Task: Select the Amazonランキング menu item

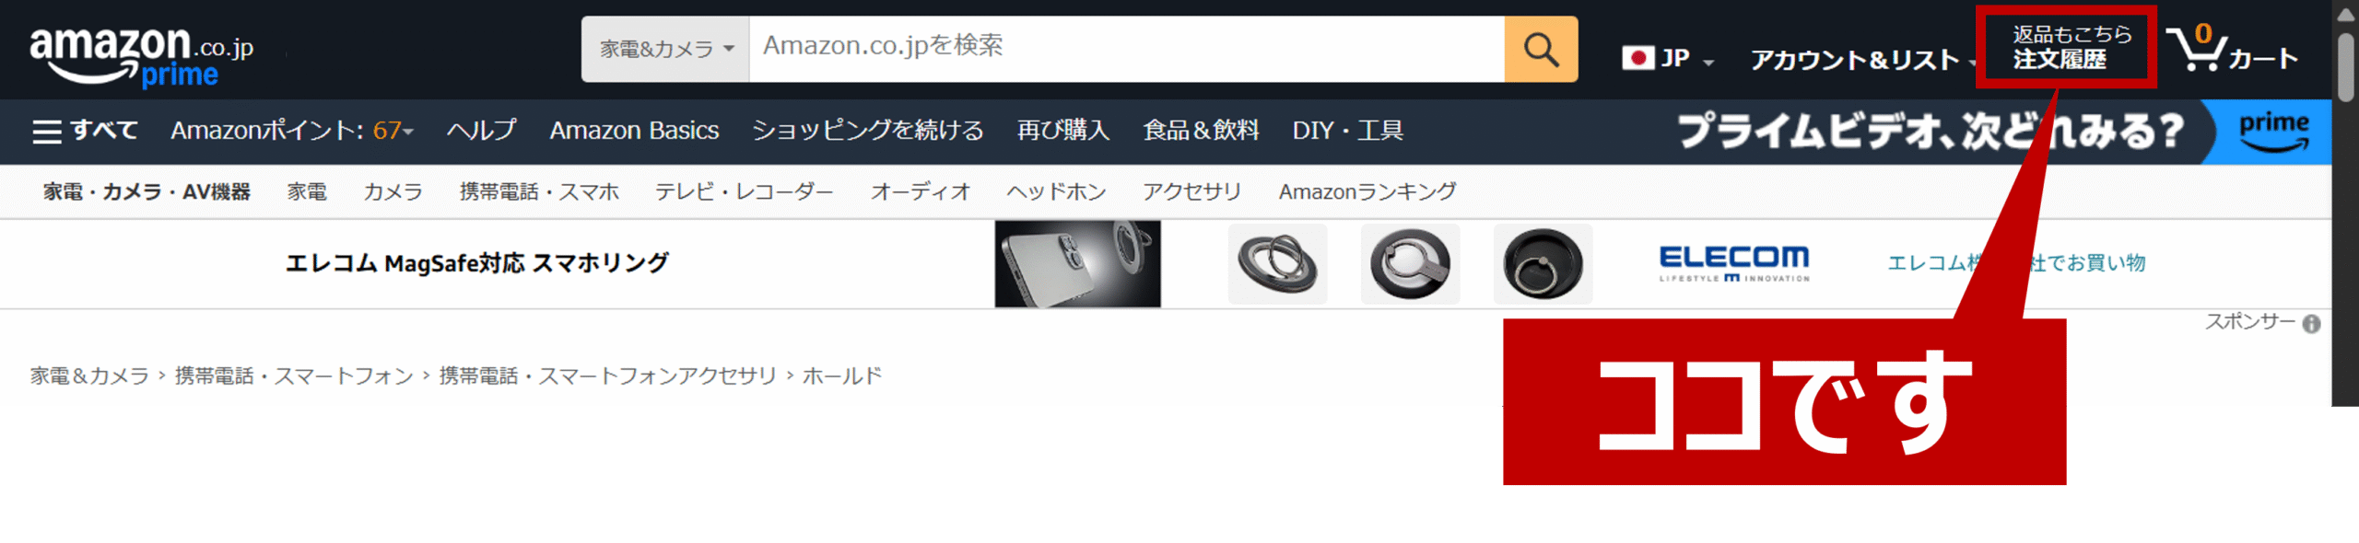Action: click(x=1367, y=191)
